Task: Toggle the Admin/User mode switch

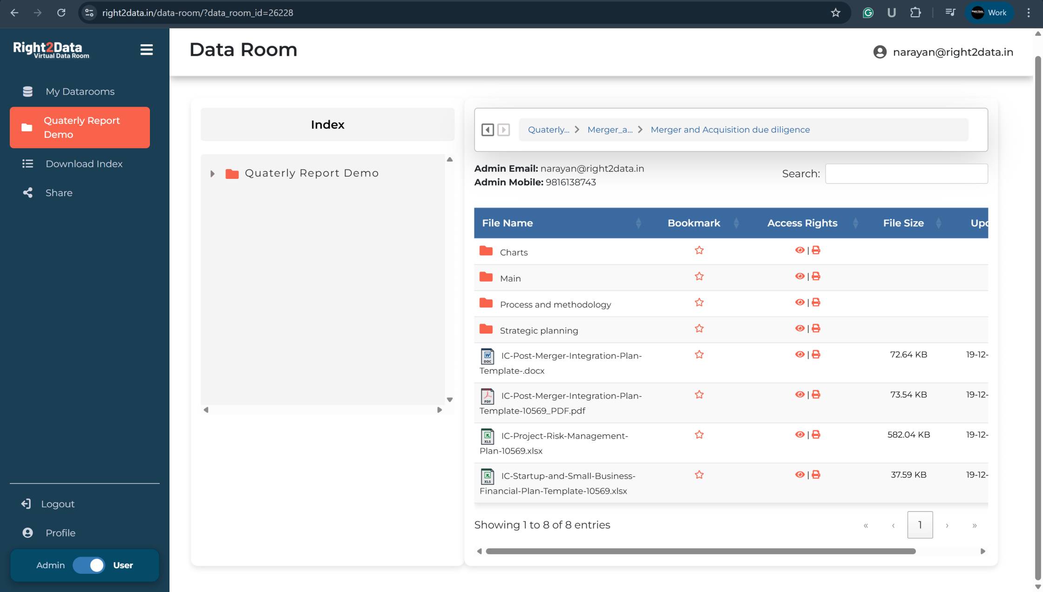Action: pyautogui.click(x=89, y=565)
